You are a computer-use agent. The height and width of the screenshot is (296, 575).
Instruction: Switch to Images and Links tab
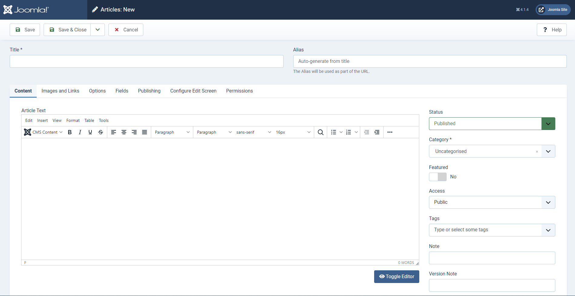point(60,91)
